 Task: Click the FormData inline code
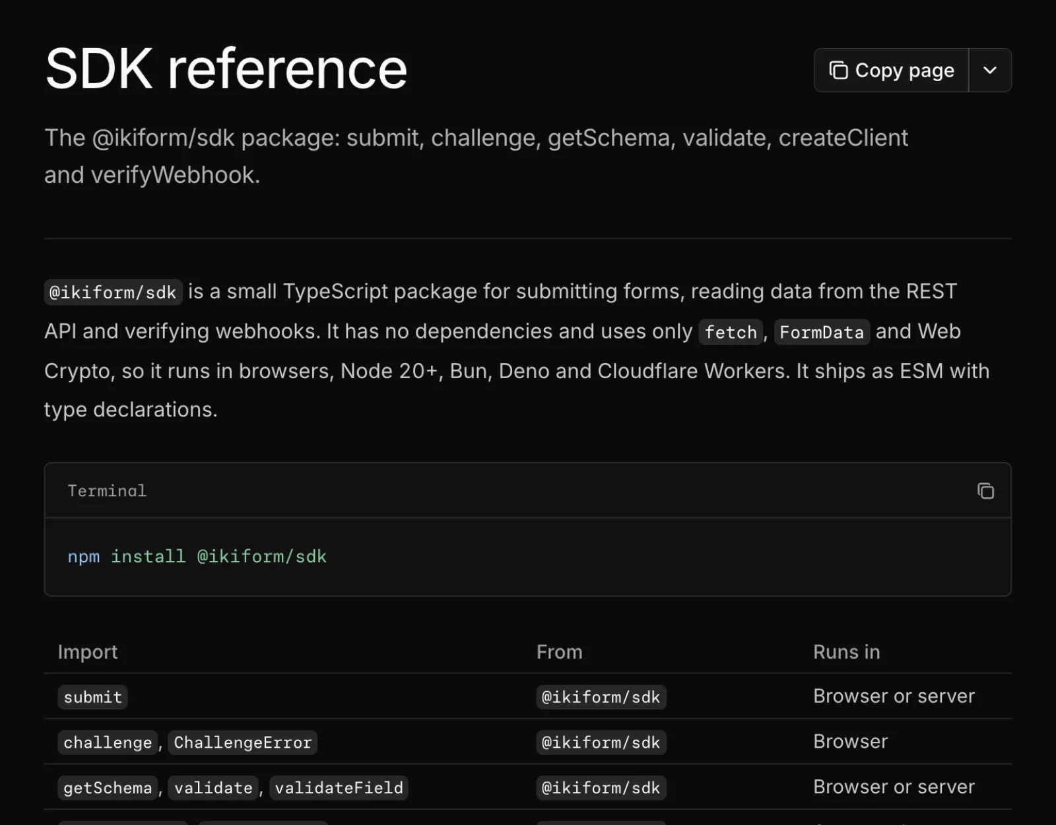pyautogui.click(x=822, y=332)
